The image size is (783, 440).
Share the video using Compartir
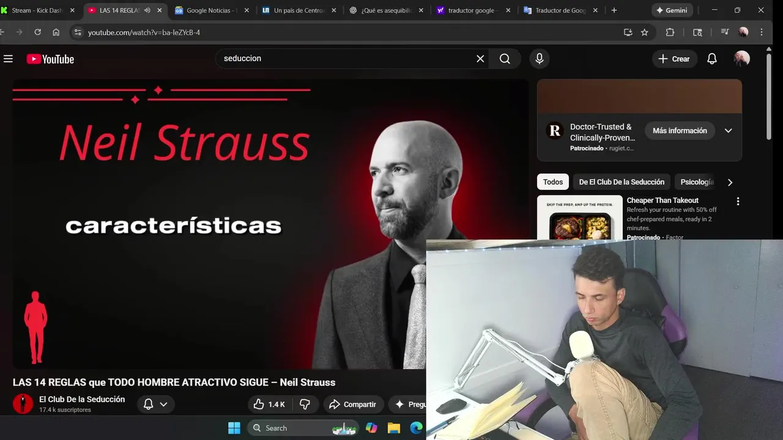352,405
